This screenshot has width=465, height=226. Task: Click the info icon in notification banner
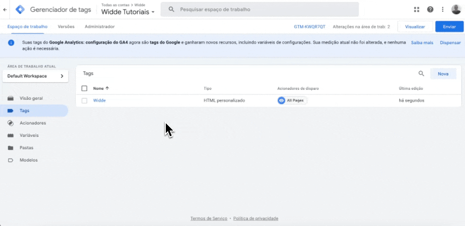(11, 43)
